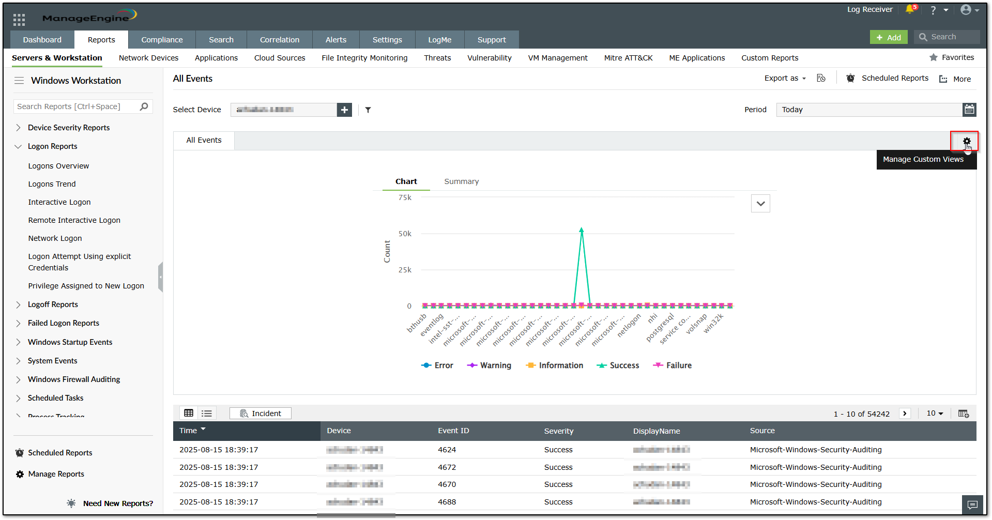
Task: Open the Export as dropdown
Action: 785,78
